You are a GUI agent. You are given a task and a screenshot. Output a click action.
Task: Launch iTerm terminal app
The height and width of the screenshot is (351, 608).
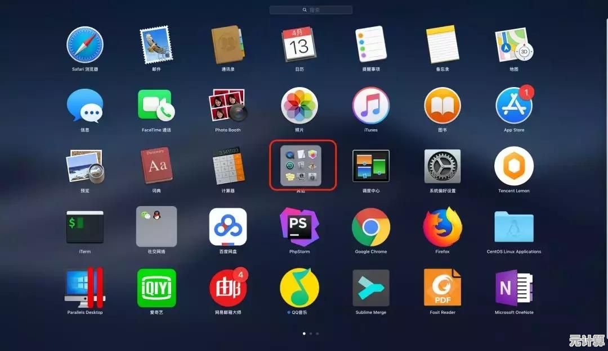coord(84,227)
